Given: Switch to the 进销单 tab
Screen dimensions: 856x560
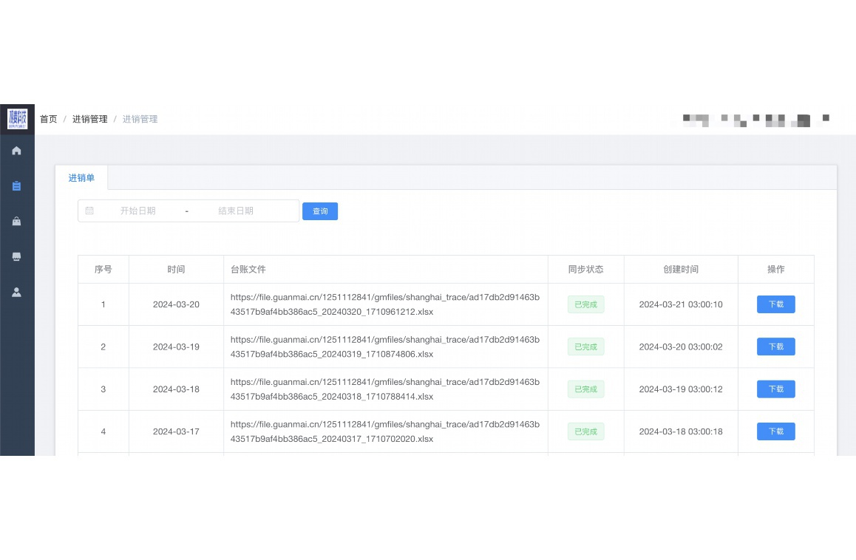Looking at the screenshot, I should [x=81, y=178].
